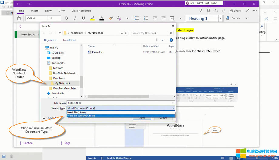The height and width of the screenshot is (160, 279).
Task: Choose Html File(*.htm) from type list
Action: pyautogui.click(x=76, y=113)
